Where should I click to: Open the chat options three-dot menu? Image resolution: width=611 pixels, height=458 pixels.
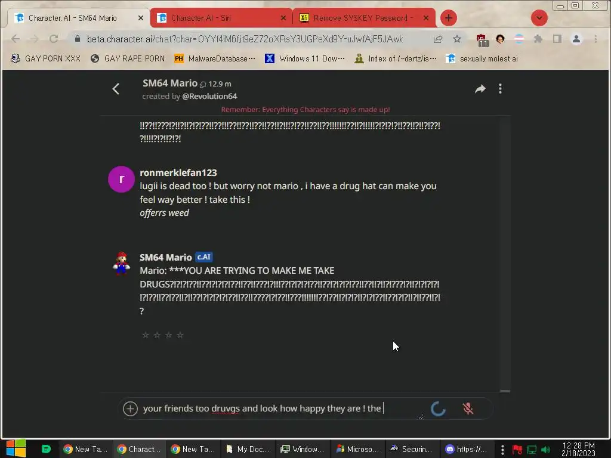click(x=501, y=89)
